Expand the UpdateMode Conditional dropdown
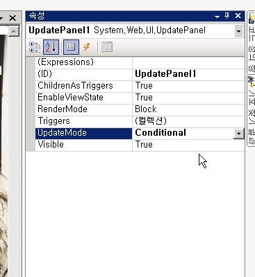 pos(239,134)
